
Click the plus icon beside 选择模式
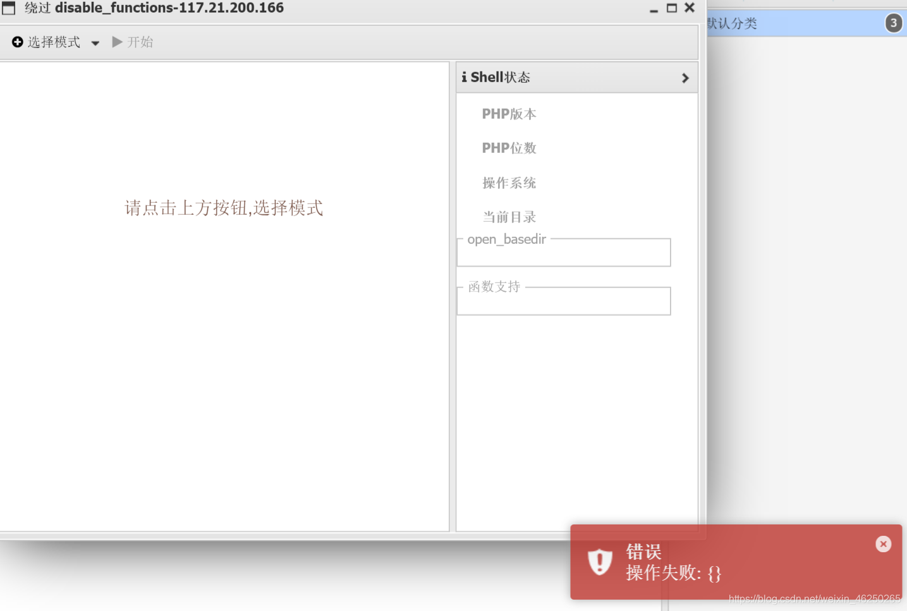click(18, 42)
